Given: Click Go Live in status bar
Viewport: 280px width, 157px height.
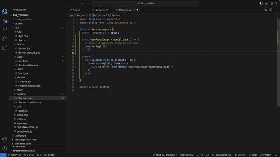Looking at the screenshot, I should pos(240,155).
